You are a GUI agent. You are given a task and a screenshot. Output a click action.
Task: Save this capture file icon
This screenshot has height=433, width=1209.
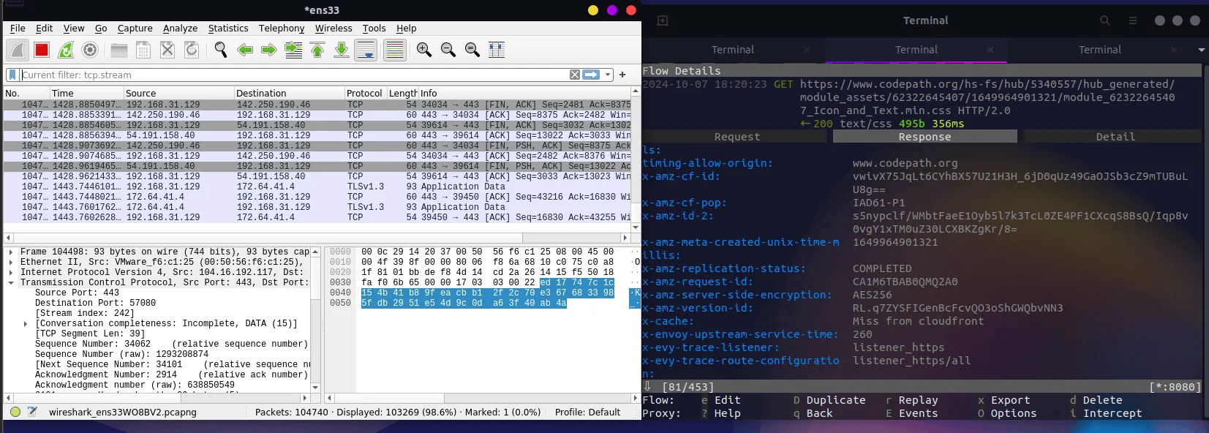(x=143, y=50)
